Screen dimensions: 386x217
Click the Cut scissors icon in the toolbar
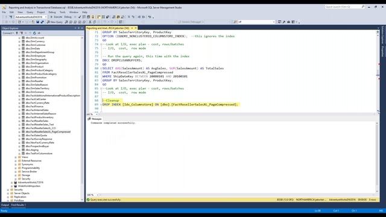click(x=90, y=22)
